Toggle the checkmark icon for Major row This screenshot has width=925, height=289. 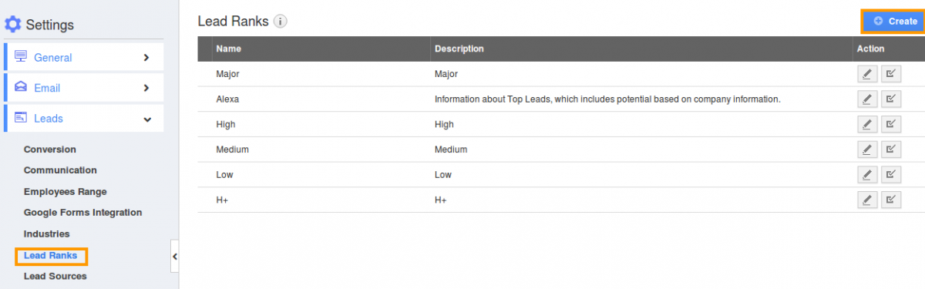(x=891, y=74)
